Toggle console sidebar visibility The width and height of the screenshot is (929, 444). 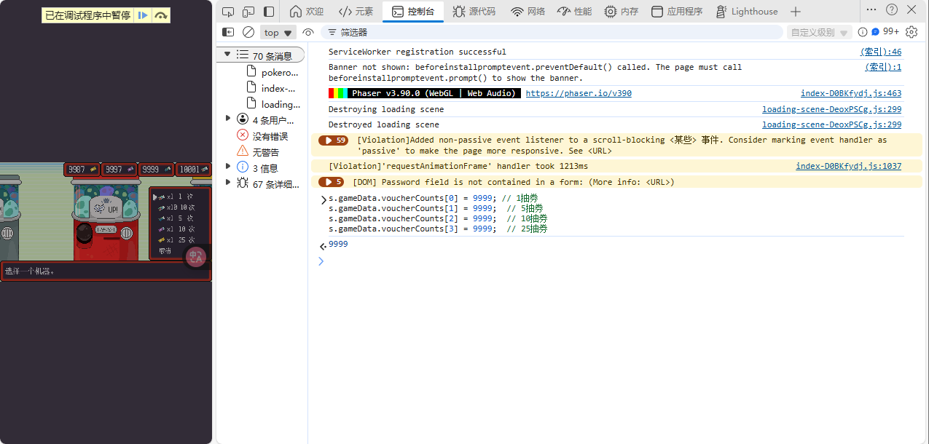click(x=228, y=32)
